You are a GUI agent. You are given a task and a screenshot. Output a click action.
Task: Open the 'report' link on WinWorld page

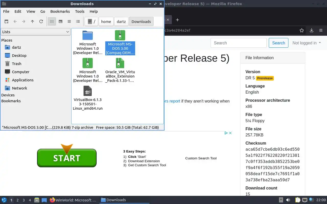[175, 101]
